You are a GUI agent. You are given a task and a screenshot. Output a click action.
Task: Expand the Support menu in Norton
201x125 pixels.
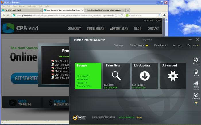[x=193, y=45]
